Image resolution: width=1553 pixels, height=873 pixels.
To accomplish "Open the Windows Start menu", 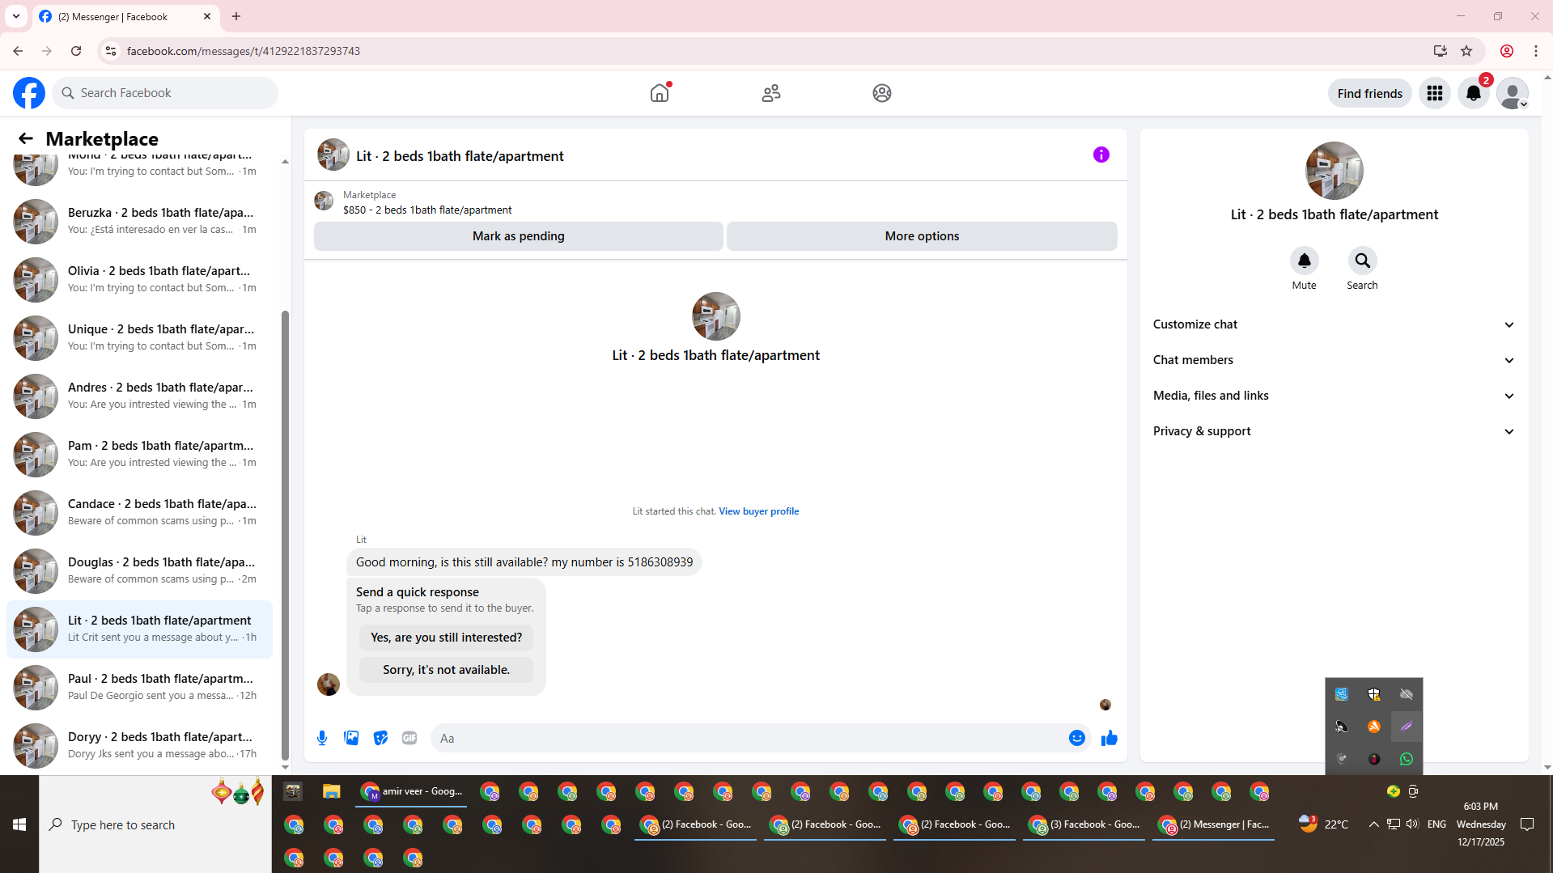I will point(19,824).
